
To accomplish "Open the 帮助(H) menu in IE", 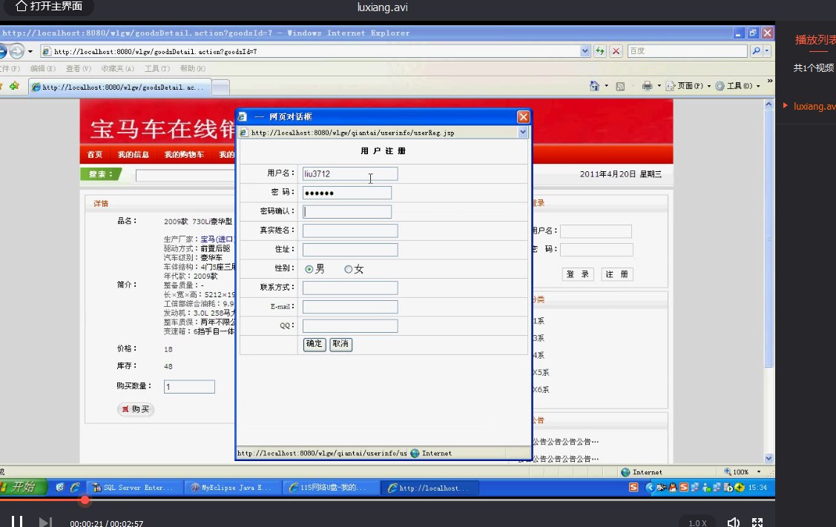I will coord(192,69).
